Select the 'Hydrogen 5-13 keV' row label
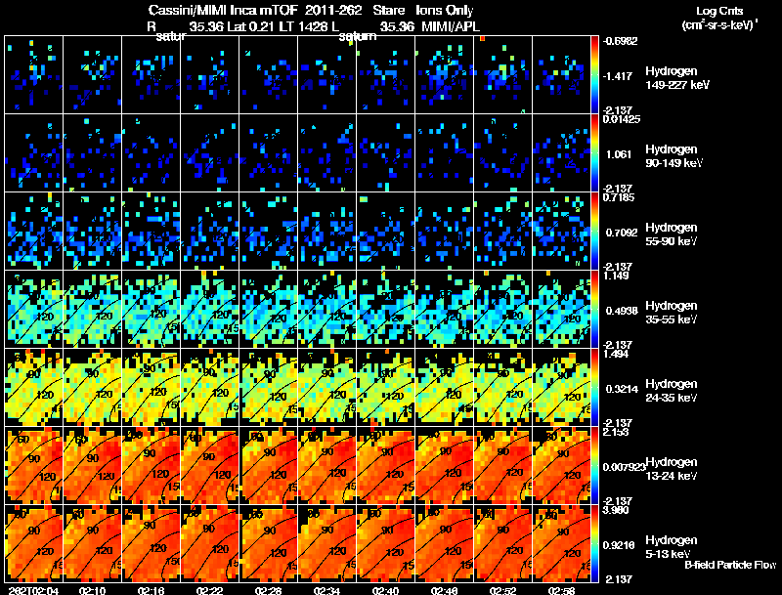The width and height of the screenshot is (782, 595). 672,547
